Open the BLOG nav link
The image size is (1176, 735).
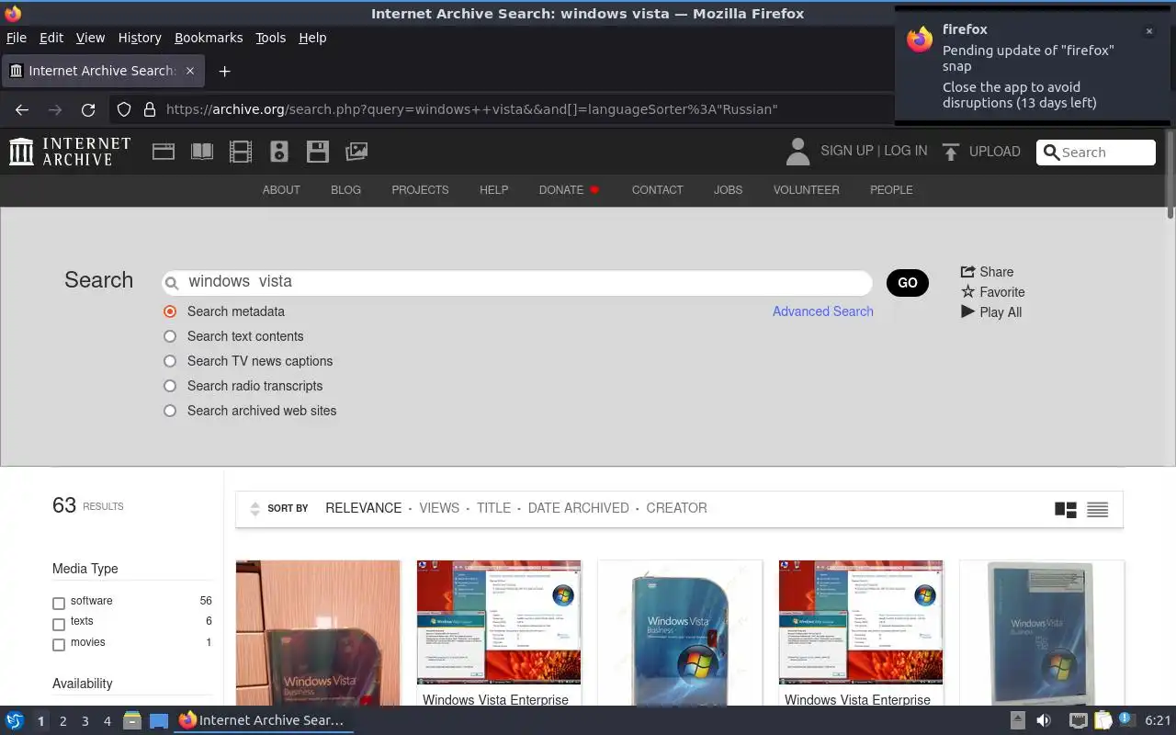[x=345, y=190]
